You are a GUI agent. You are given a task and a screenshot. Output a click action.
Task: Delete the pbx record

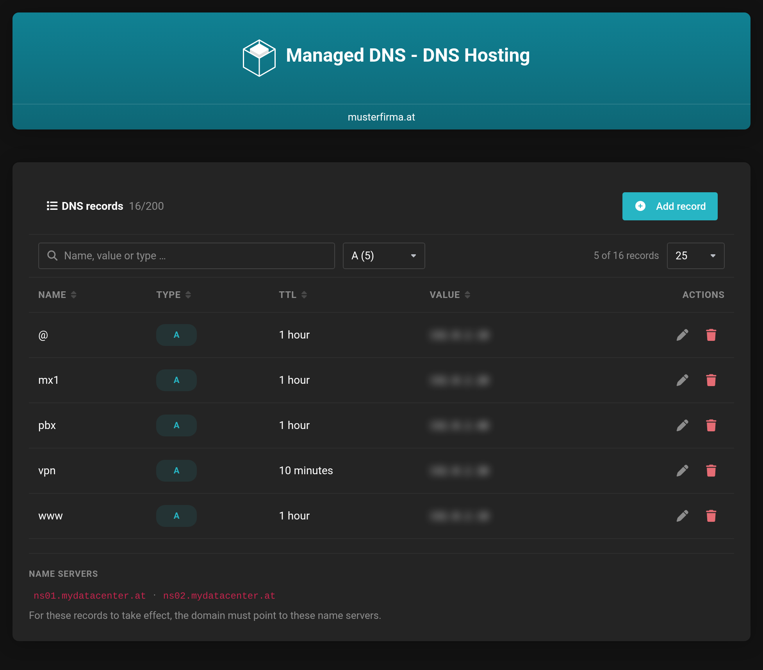(711, 425)
